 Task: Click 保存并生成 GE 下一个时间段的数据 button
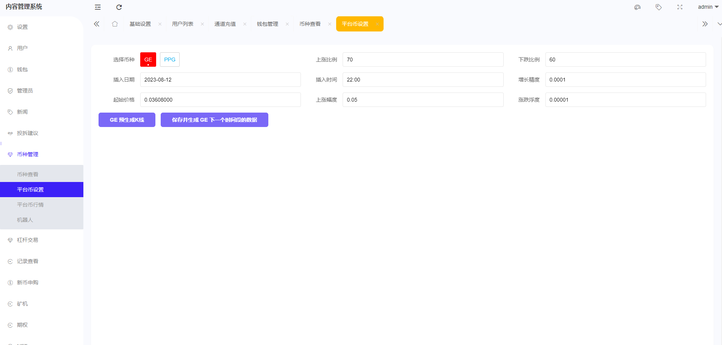[214, 119]
